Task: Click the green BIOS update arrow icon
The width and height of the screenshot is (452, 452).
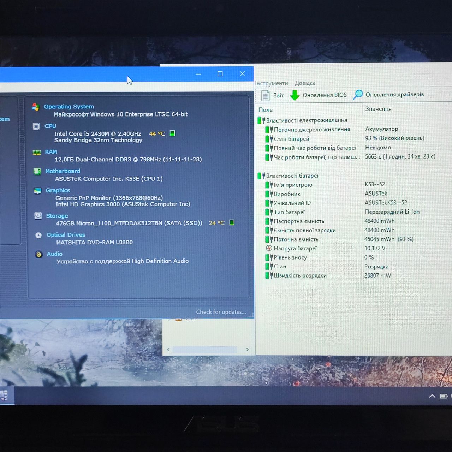Action: click(x=295, y=95)
